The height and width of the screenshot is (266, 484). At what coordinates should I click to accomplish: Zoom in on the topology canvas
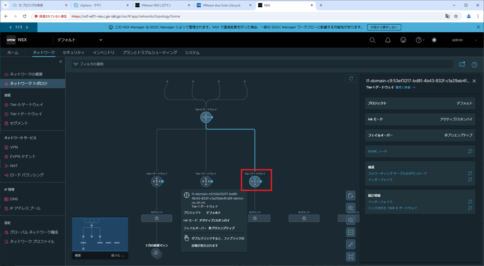(x=351, y=208)
